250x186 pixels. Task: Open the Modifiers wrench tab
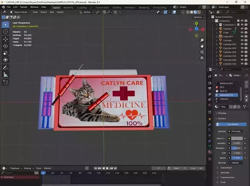tap(210, 125)
